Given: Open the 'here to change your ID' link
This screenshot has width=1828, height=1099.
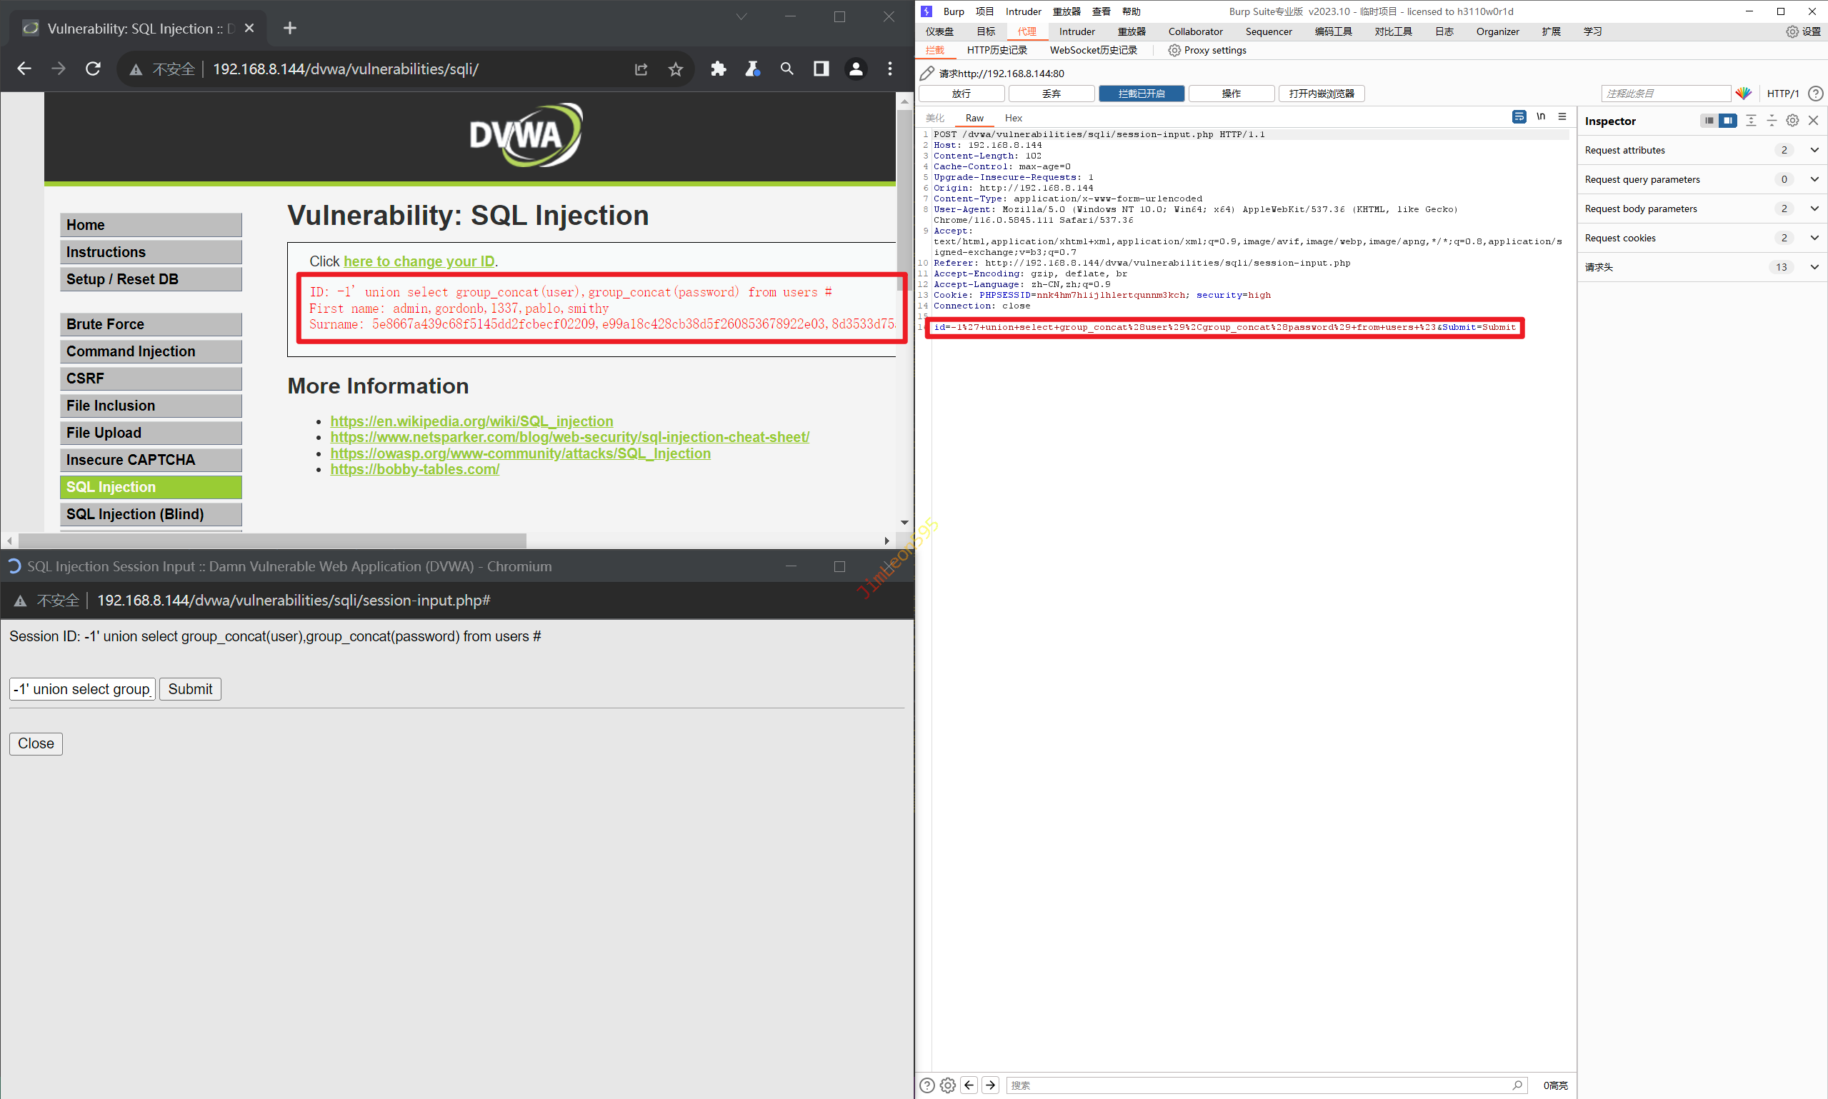Looking at the screenshot, I should click(419, 261).
